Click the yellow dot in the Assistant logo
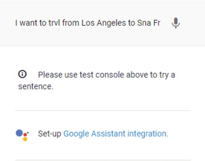This screenshot has width=205, height=161. tap(25, 139)
